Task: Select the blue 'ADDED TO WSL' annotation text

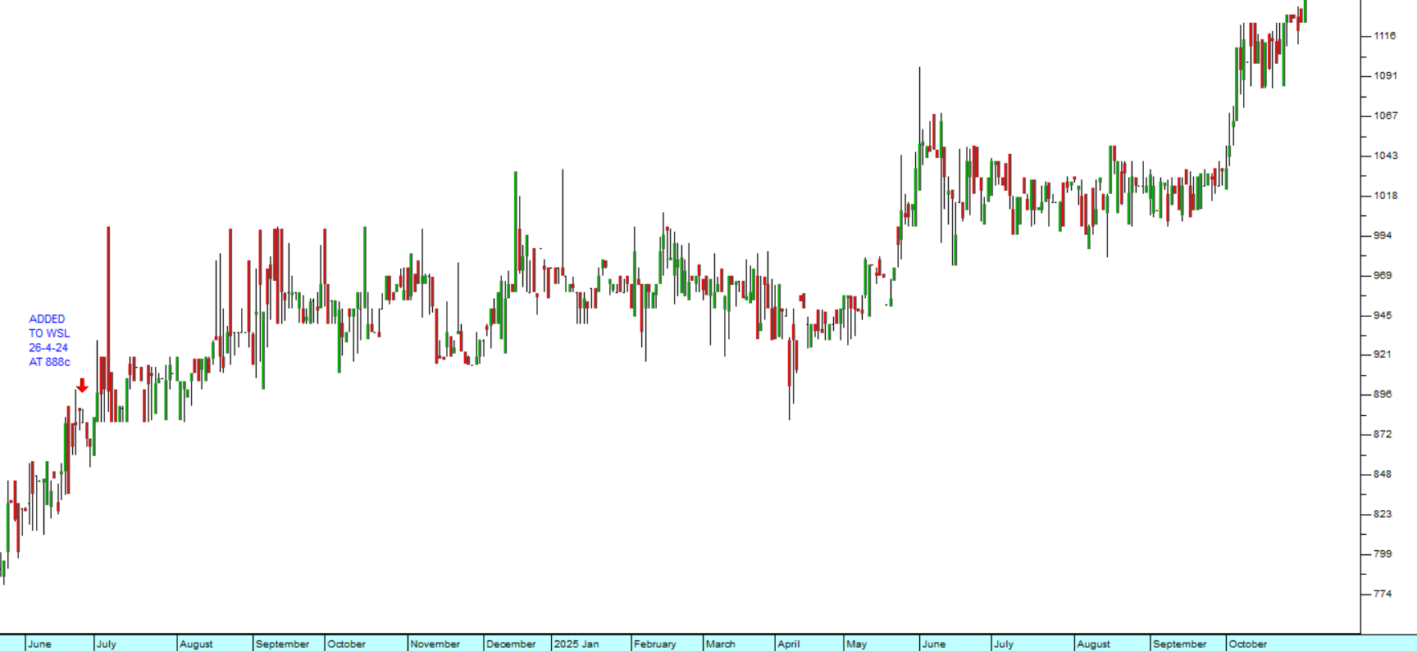Action: (x=49, y=341)
